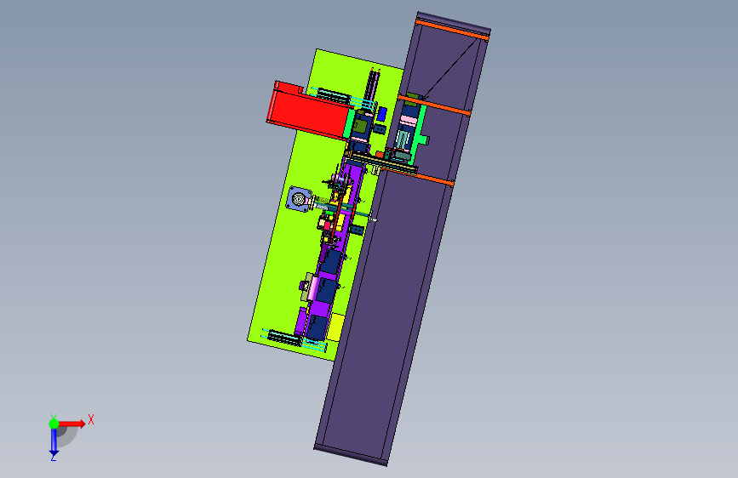Click the green Y axis dot of triad
The width and height of the screenshot is (738, 478).
click(x=54, y=424)
